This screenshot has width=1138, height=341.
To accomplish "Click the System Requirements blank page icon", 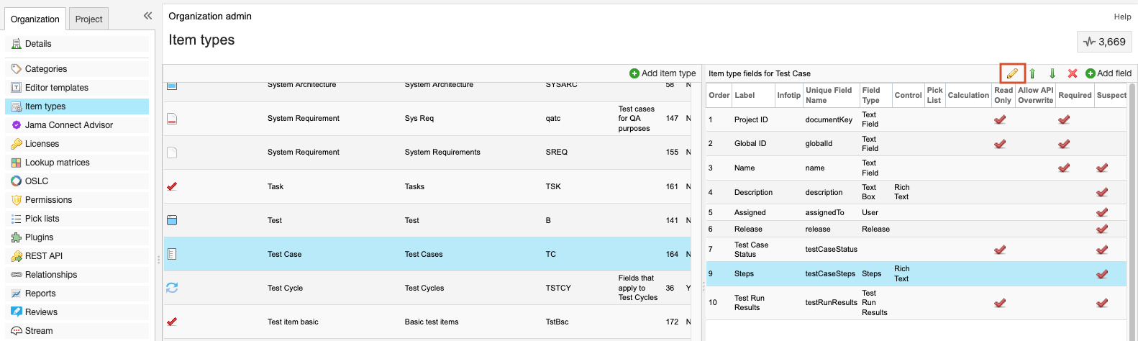I will coord(172,153).
